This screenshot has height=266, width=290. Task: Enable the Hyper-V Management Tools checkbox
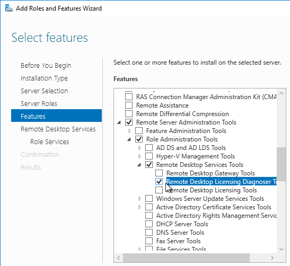(x=149, y=156)
